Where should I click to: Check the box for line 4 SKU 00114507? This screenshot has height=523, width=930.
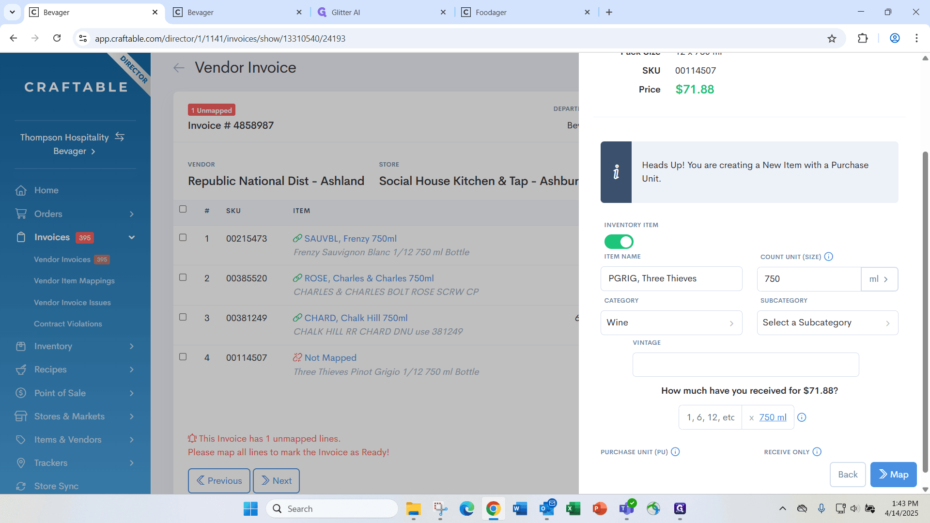(183, 356)
